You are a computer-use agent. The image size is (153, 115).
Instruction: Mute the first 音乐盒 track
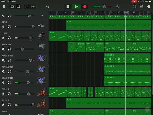tap(3, 27)
